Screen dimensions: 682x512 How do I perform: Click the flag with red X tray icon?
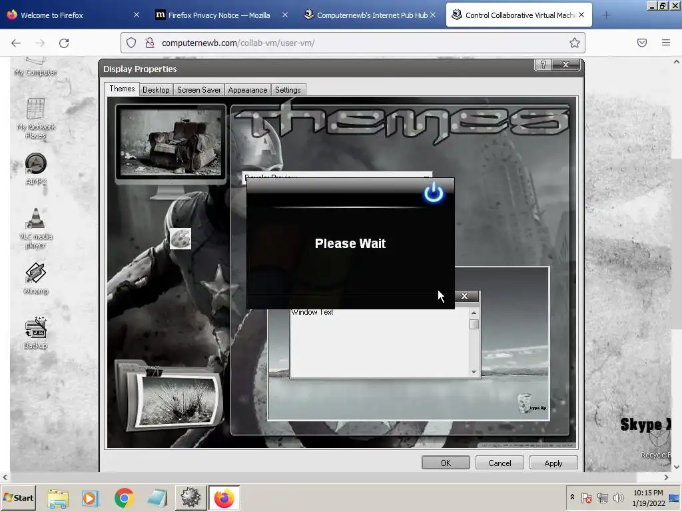coord(586,497)
